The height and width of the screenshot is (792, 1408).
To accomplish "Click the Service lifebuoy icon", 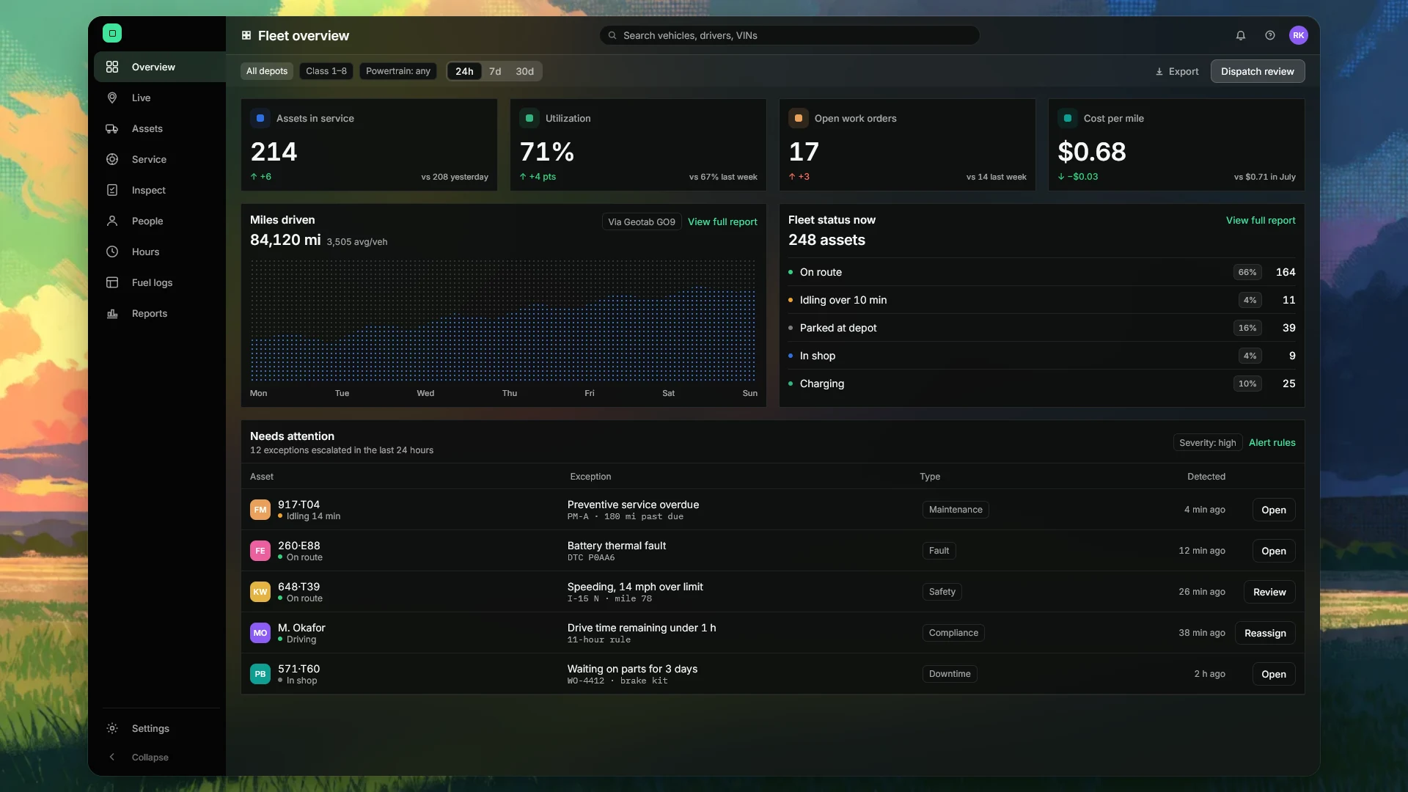I will point(112,159).
